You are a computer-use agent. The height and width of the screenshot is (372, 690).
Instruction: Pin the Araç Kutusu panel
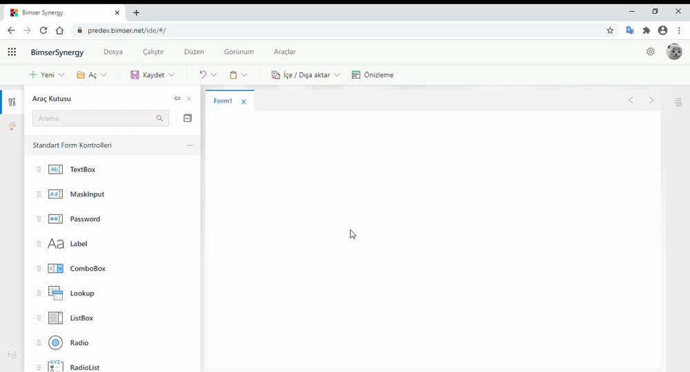pos(177,99)
